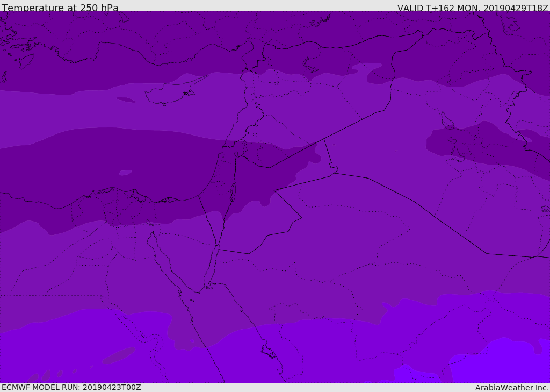Image resolution: width=550 pixels, height=392 pixels.
Task: Click the small light patch in the Mediterranean band
Action: pyautogui.click(x=125, y=173)
